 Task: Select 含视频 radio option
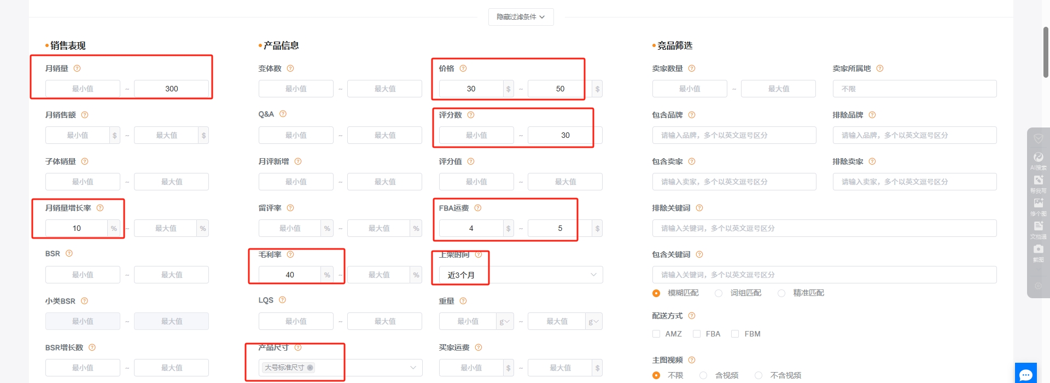click(x=703, y=375)
